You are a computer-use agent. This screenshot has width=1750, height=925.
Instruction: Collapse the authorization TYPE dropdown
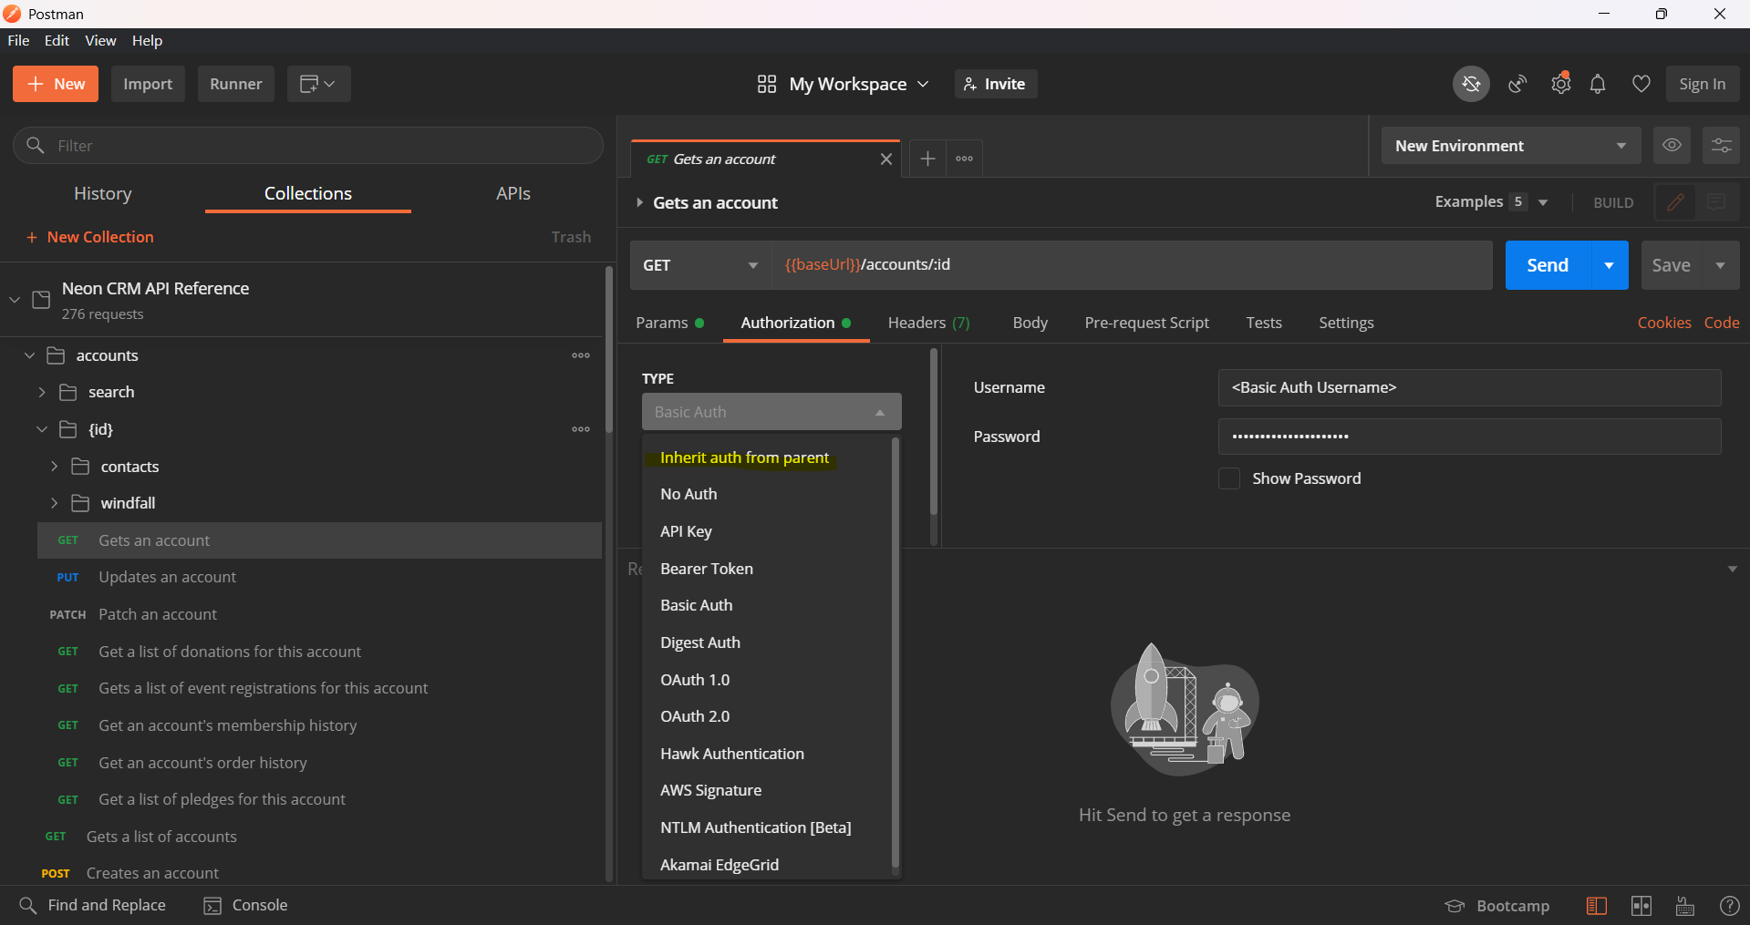click(771, 412)
